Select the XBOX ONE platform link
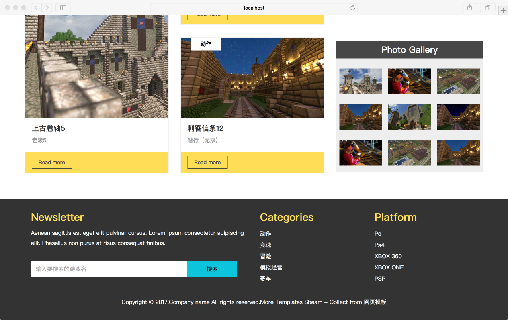508x320 pixels. (389, 267)
